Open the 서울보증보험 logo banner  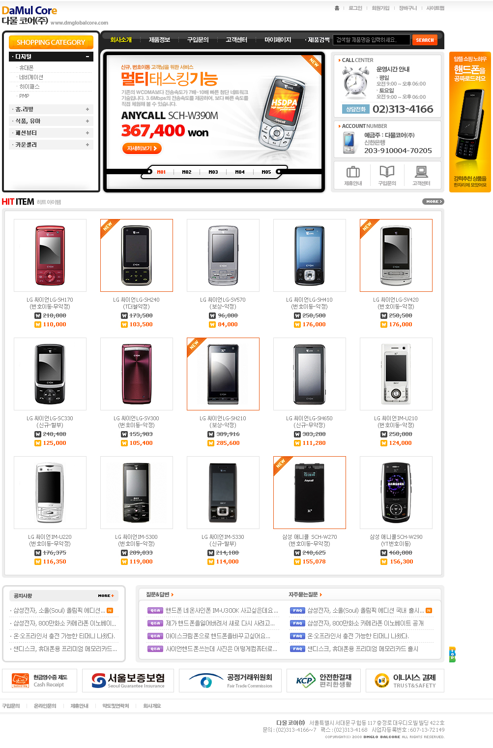pyautogui.click(x=128, y=681)
